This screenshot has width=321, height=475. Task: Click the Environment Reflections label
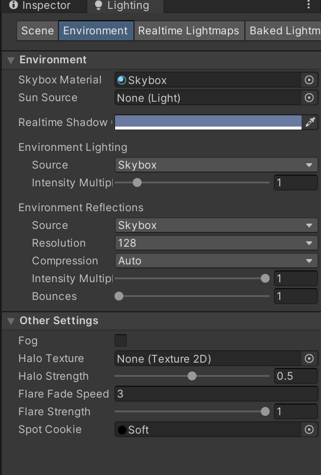pyautogui.click(x=81, y=208)
